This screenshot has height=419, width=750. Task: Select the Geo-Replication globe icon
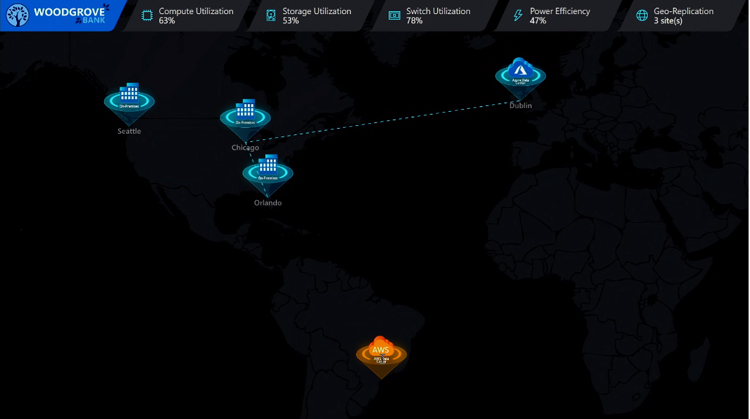[642, 16]
